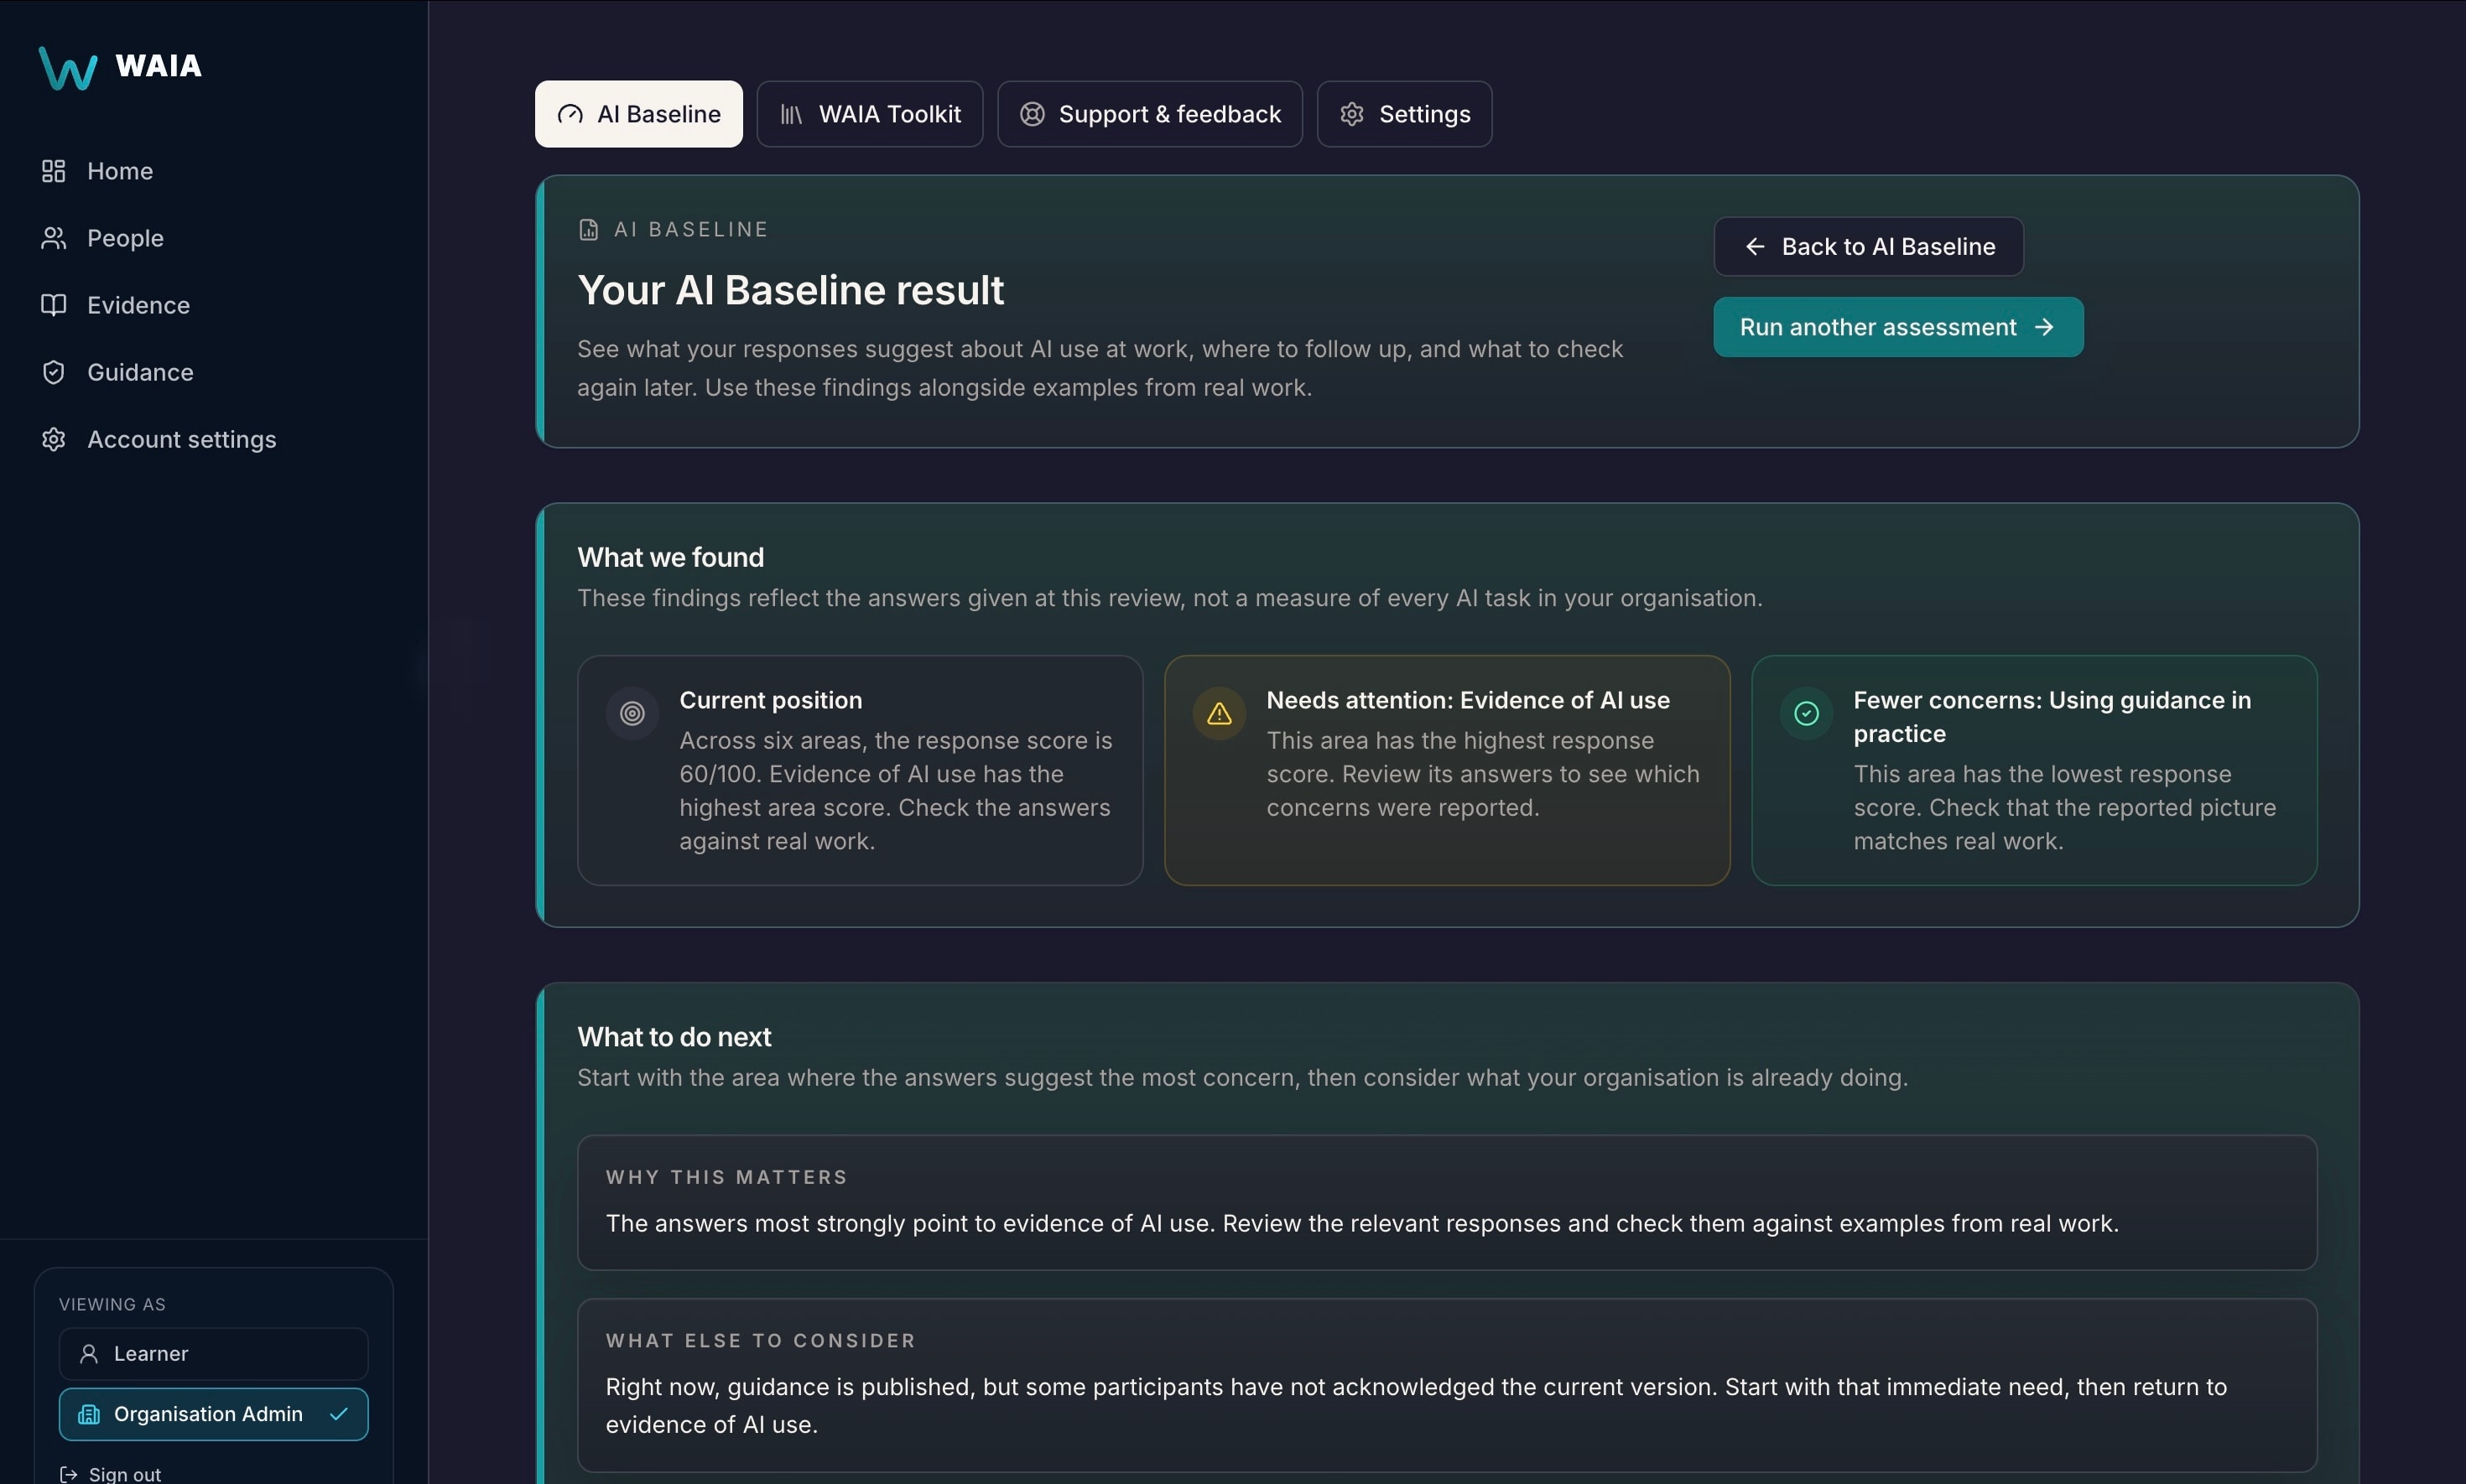Screen dimensions: 2466x1484
Task: Run another assessment
Action: [1898, 327]
